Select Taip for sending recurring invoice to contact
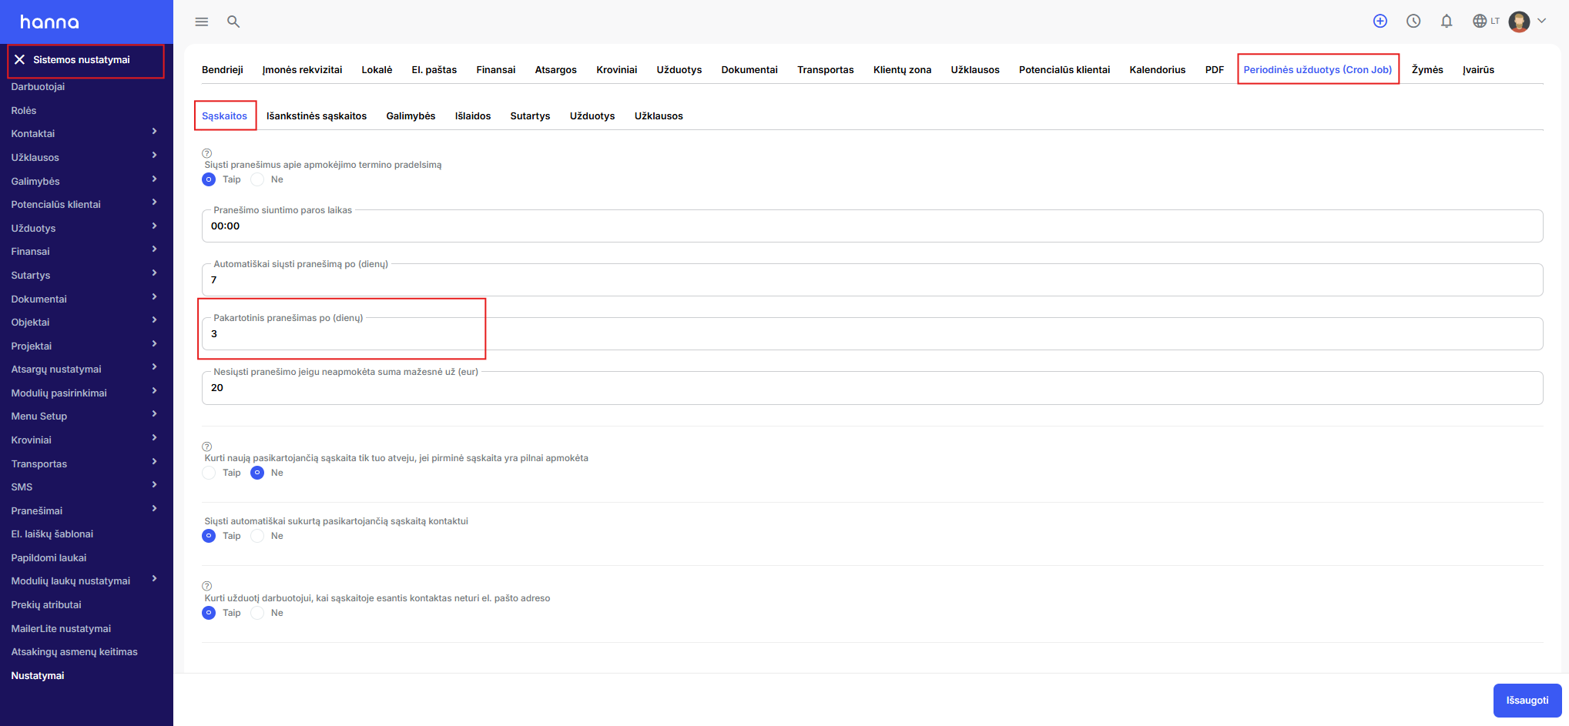 [209, 536]
